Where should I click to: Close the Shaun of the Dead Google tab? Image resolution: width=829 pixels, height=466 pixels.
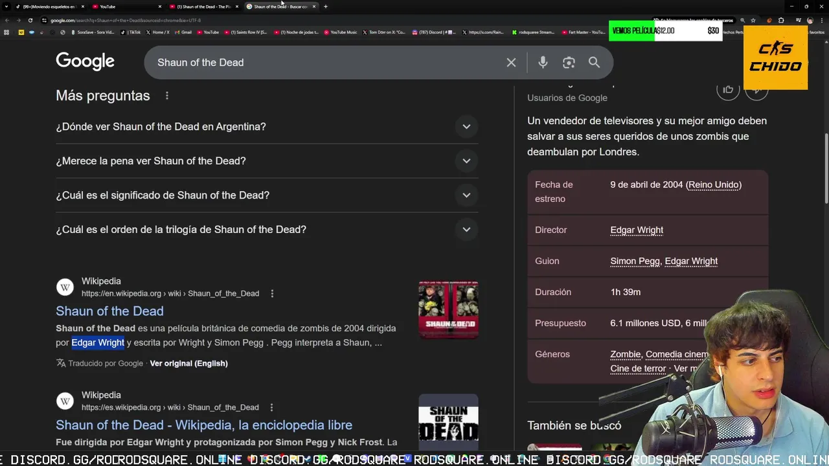click(314, 6)
